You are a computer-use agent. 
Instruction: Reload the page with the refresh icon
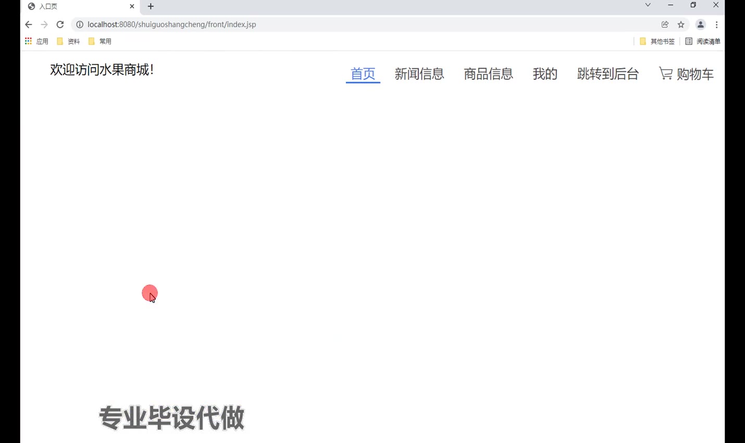(x=60, y=24)
